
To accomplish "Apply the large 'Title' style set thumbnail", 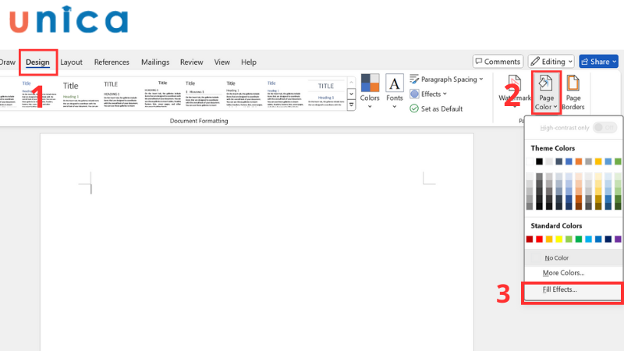I will pyautogui.click(x=81, y=94).
